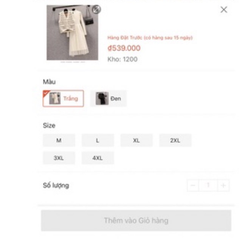The width and height of the screenshot is (242, 242).
Task: Select the Trắng color option
Action: [x=63, y=98]
